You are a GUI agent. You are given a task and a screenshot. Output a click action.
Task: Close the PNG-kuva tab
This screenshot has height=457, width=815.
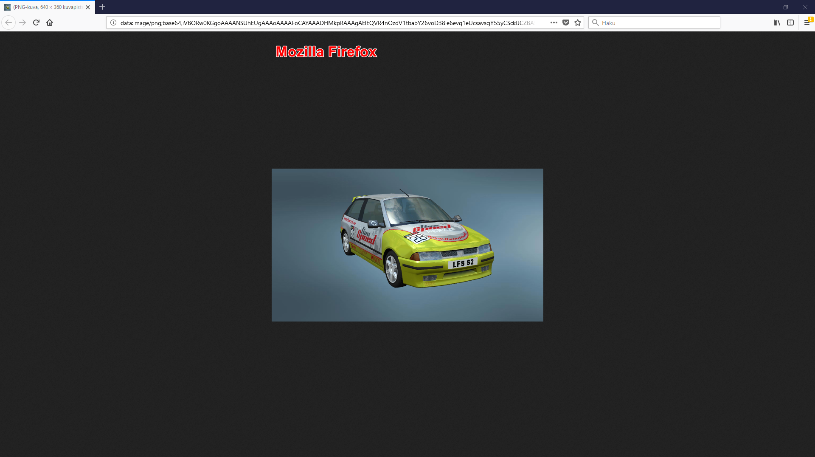pyautogui.click(x=88, y=7)
